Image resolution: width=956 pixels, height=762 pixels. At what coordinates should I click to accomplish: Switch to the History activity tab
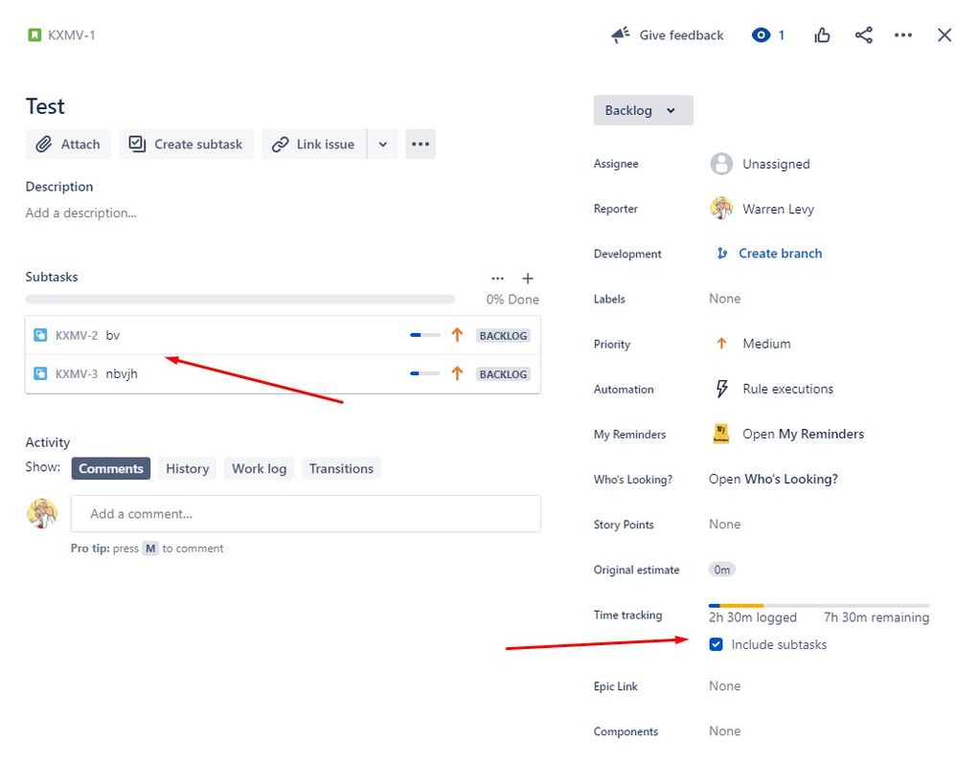[187, 468]
